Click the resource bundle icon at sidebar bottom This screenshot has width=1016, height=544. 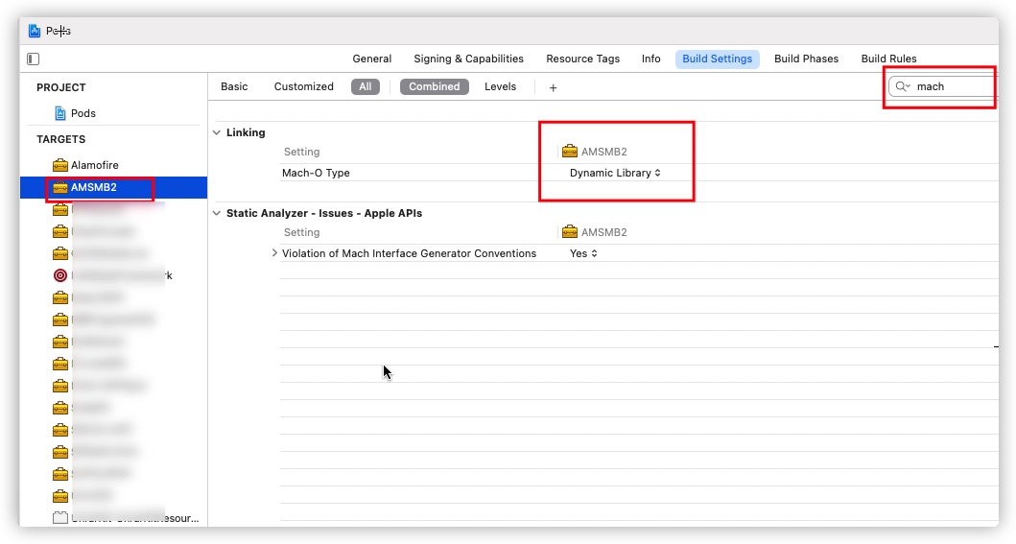point(60,517)
